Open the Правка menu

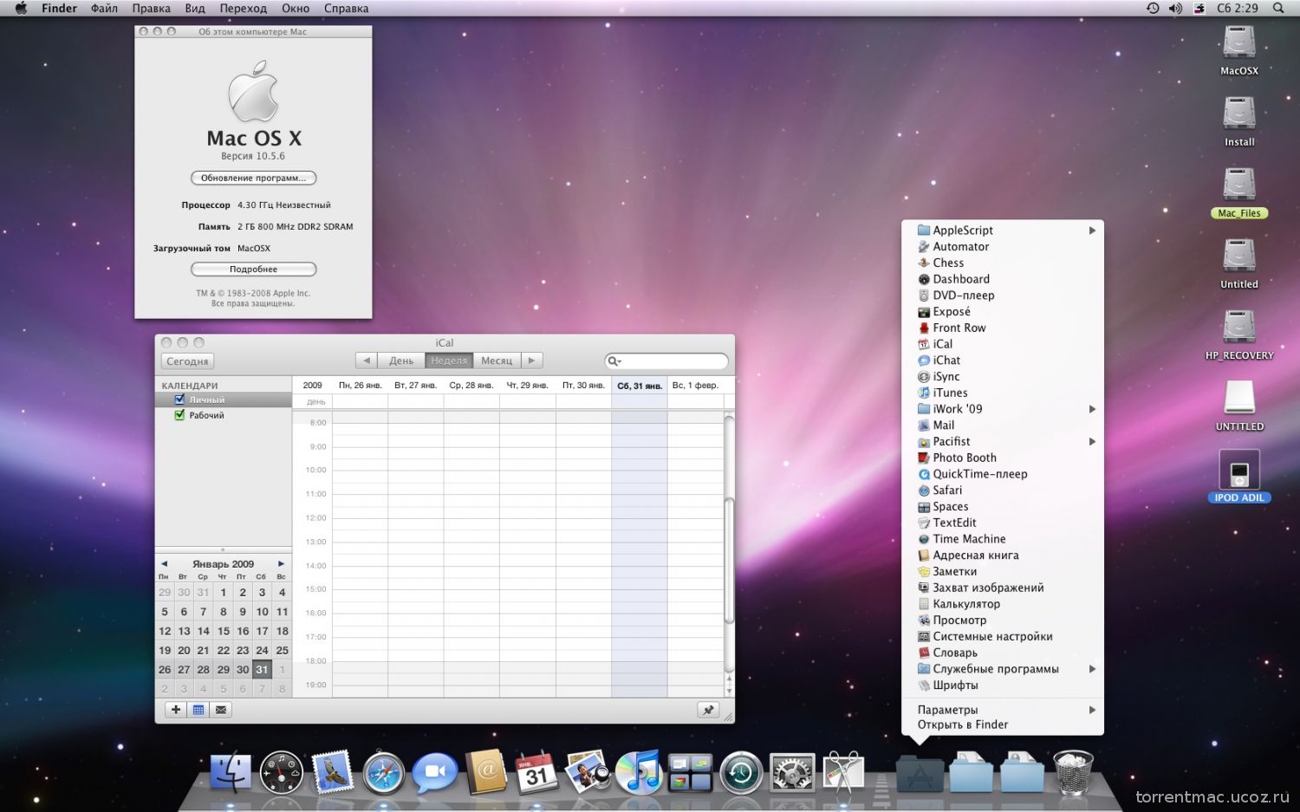(x=151, y=8)
